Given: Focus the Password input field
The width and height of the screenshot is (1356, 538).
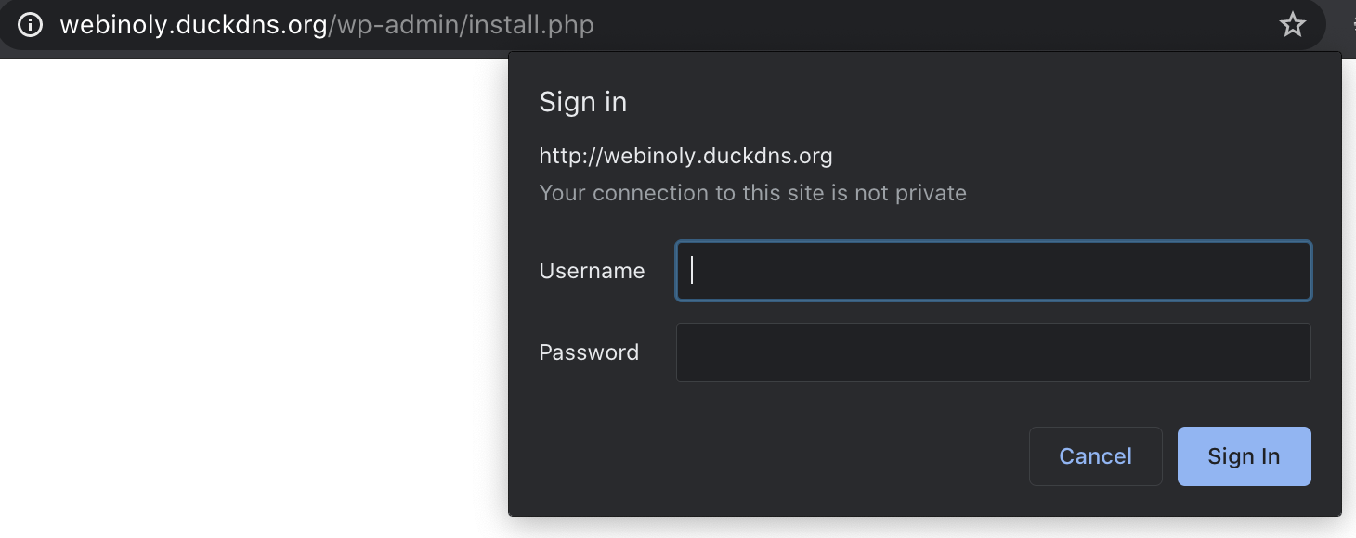Looking at the screenshot, I should (x=993, y=352).
